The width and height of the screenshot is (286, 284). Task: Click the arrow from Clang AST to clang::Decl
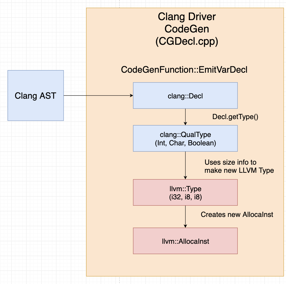(98, 96)
